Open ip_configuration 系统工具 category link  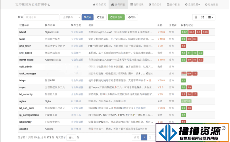(x=76, y=115)
